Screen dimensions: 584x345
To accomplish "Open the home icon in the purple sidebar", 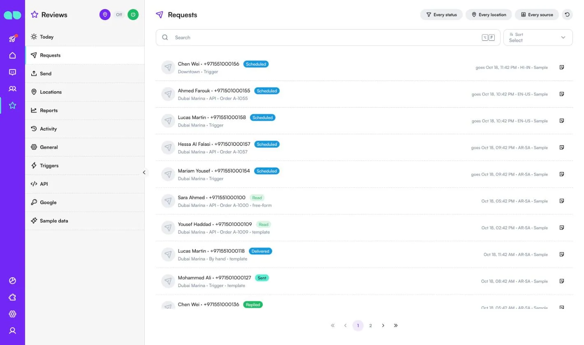I will click(12, 55).
